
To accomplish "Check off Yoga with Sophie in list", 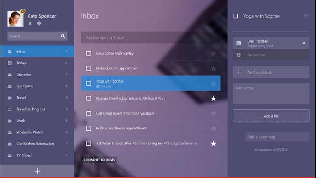I will point(88,83).
